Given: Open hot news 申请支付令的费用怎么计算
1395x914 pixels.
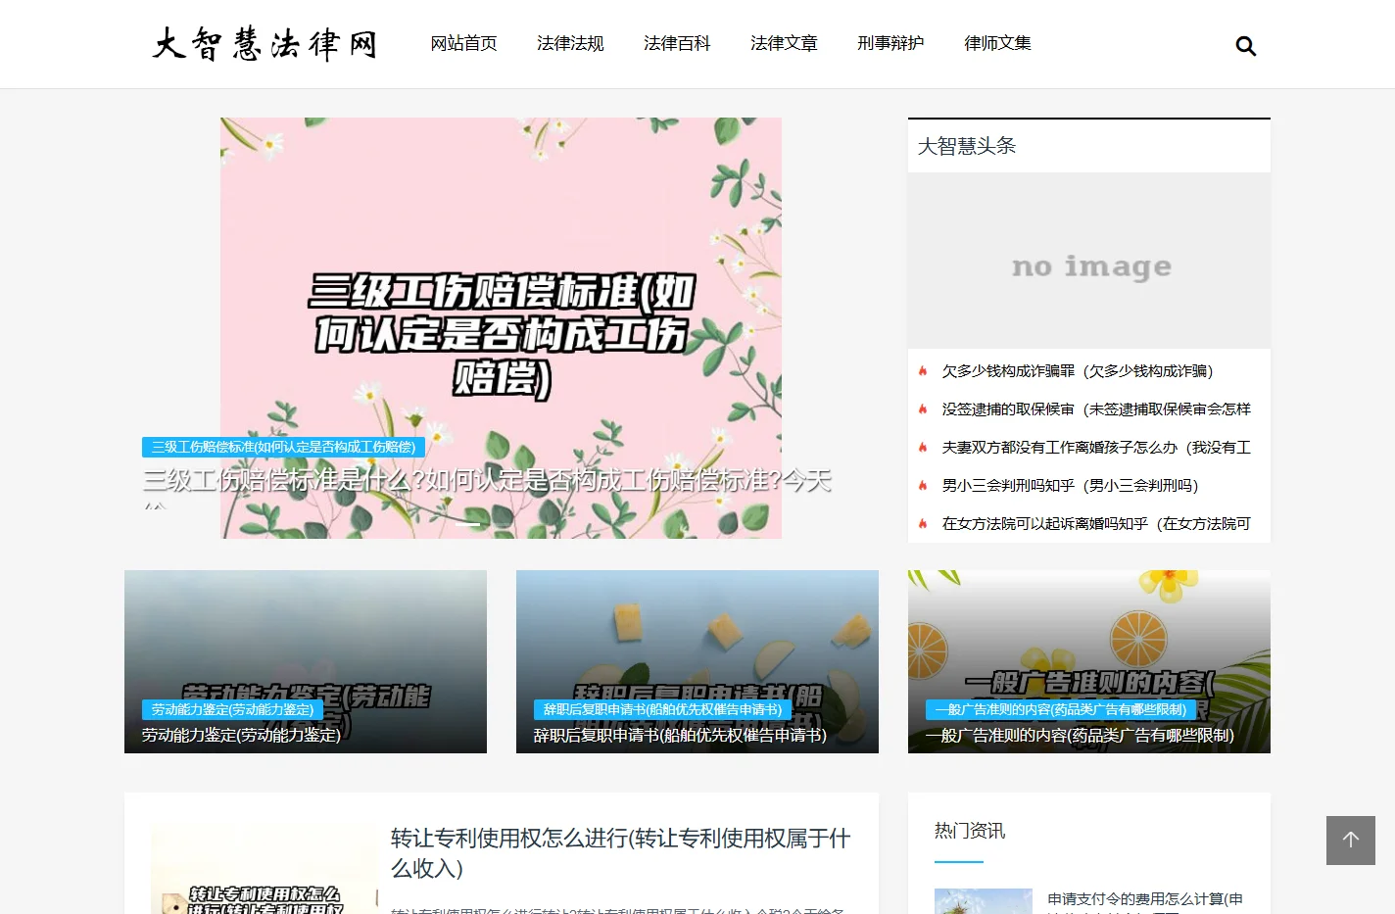Looking at the screenshot, I should click(1145, 898).
